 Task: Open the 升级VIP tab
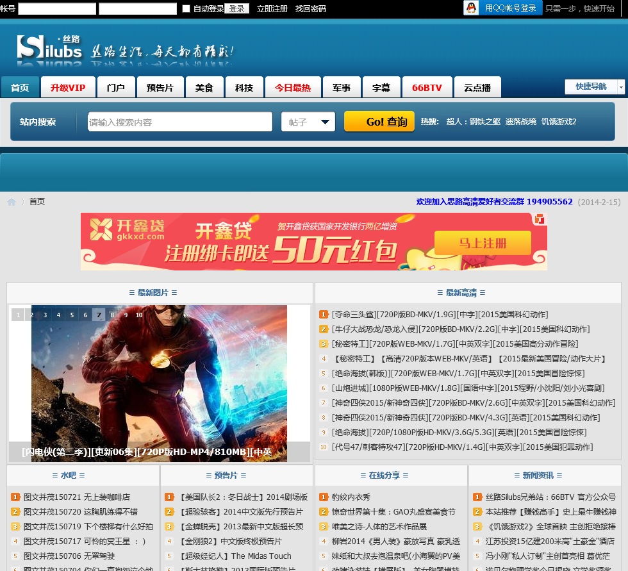coord(68,87)
